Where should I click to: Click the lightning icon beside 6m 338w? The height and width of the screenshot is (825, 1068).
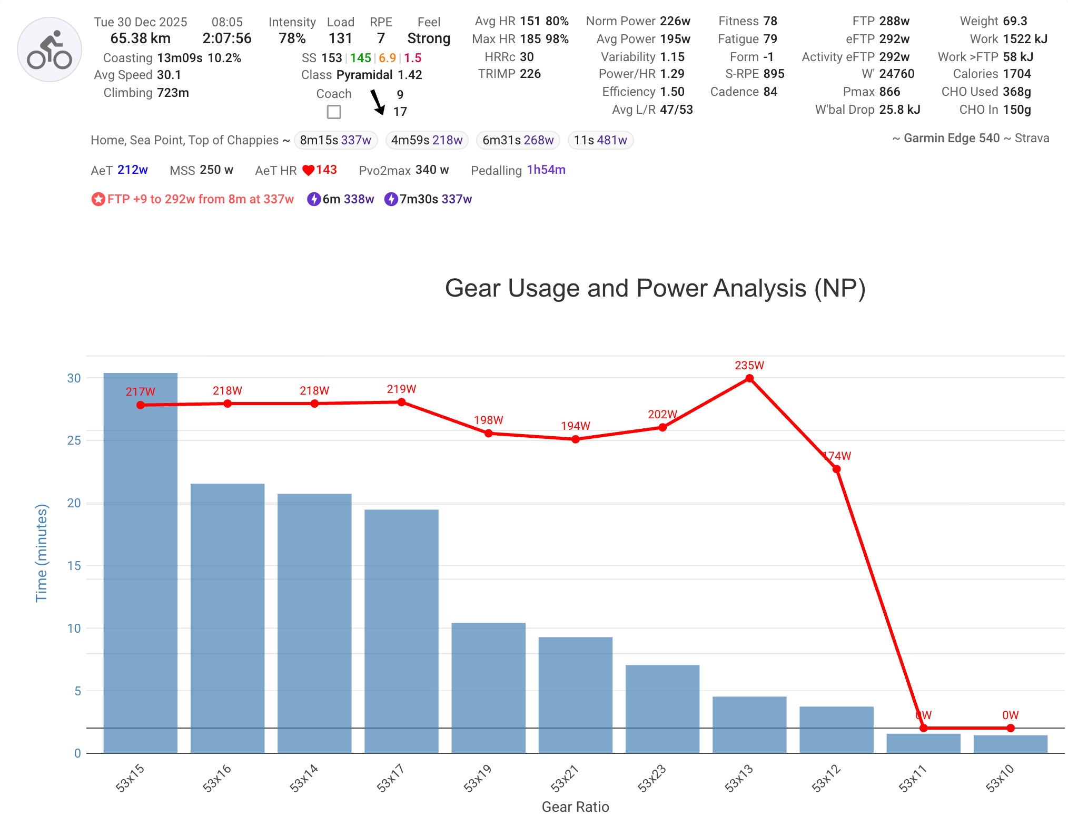coord(314,199)
